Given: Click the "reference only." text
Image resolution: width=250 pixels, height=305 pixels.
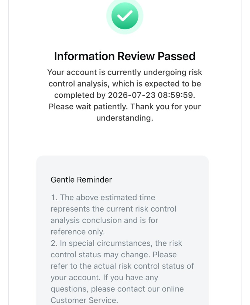Looking at the screenshot, I should (78, 232).
